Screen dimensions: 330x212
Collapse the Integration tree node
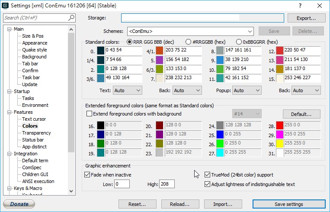[x=9, y=154]
